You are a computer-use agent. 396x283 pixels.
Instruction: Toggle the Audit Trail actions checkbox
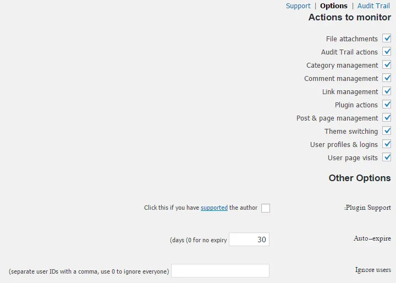click(387, 52)
